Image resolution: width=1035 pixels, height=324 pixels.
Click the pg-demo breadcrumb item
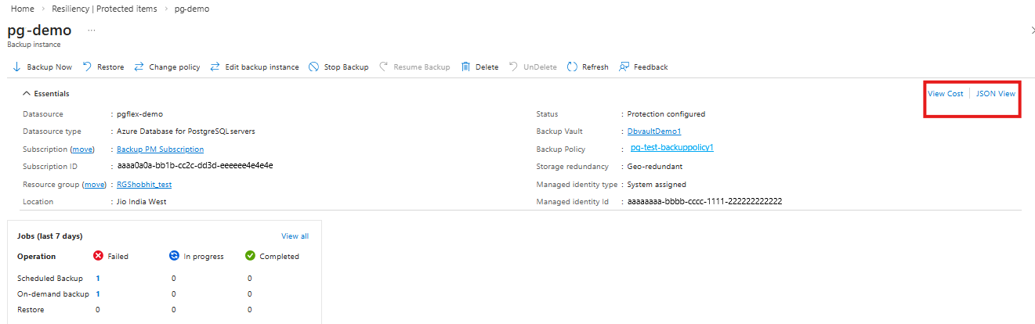[x=193, y=9]
